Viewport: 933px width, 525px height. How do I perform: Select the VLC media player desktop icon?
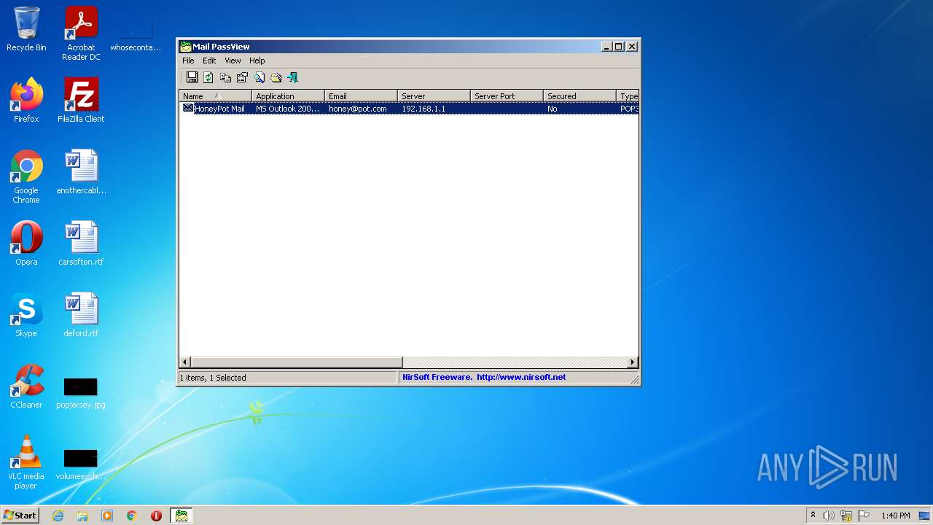(26, 462)
